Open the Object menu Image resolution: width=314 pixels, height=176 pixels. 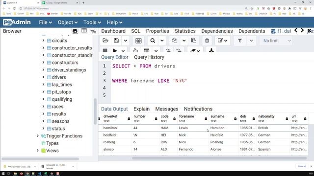tap(68, 22)
